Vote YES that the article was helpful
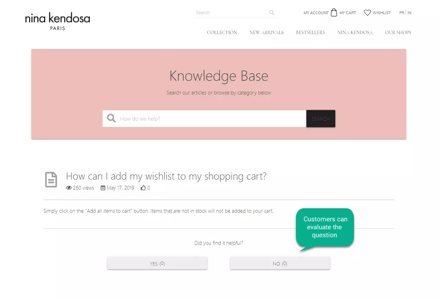The image size is (441, 301). 157,263
